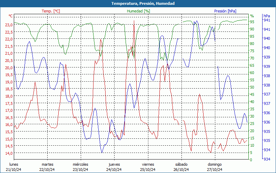Select the red 'Temp. [°C]' legend label
Image resolution: width=276 pixels, height=173 pixels.
point(51,11)
